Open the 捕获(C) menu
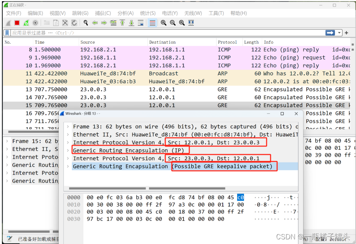 point(103,13)
